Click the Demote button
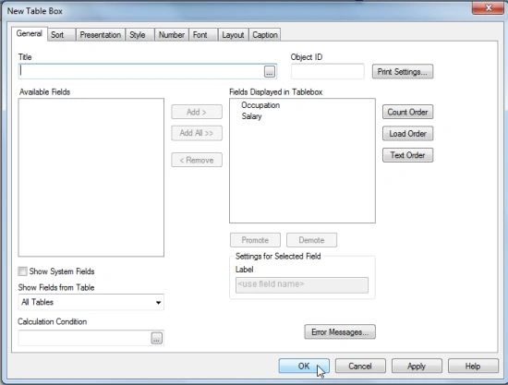 (x=311, y=240)
